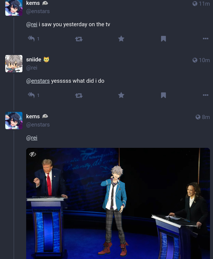Open kems' avatar on the image post
The image size is (213, 259).
click(x=14, y=121)
